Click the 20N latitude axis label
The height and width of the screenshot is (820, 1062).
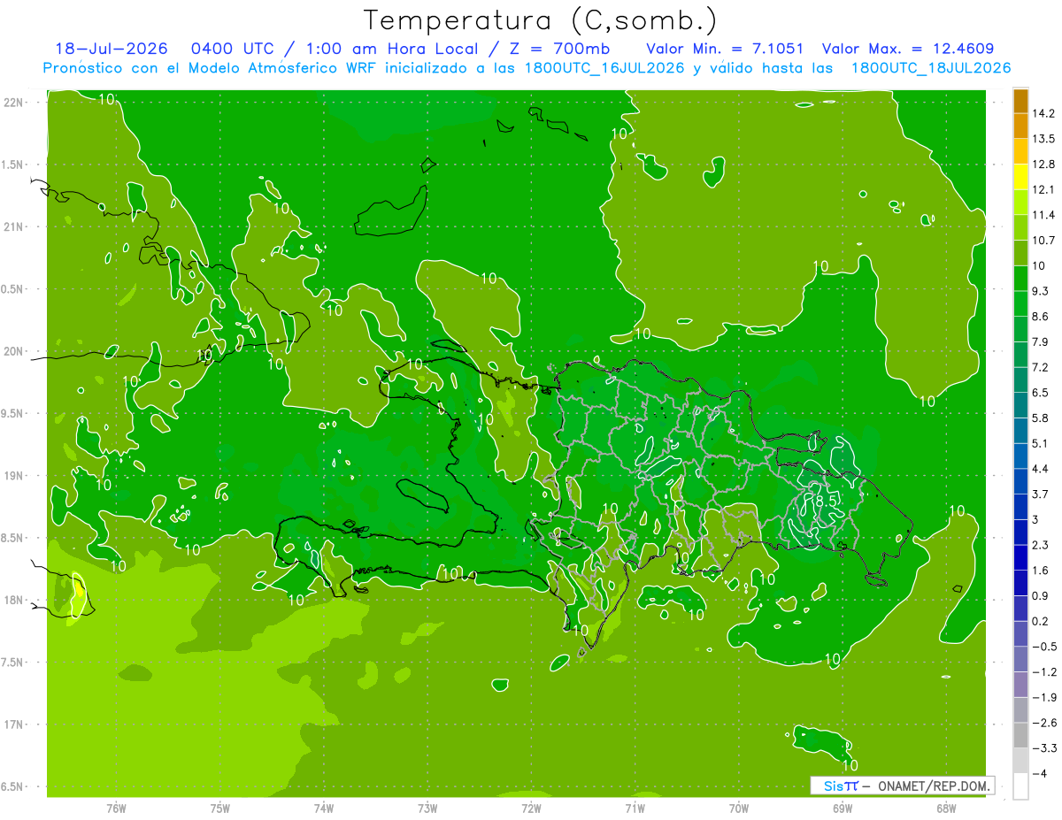coord(12,351)
